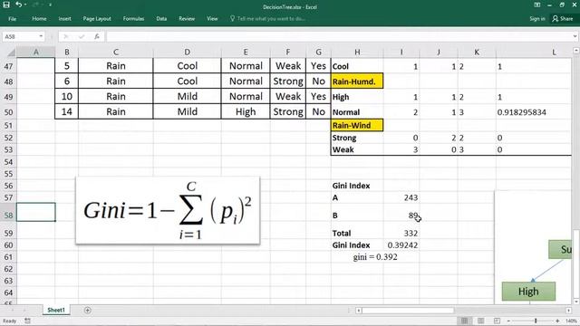Open the Formulas tab
Screen dimensions: 580x326
133,18
